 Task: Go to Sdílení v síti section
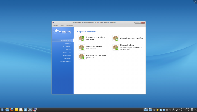[66, 52]
